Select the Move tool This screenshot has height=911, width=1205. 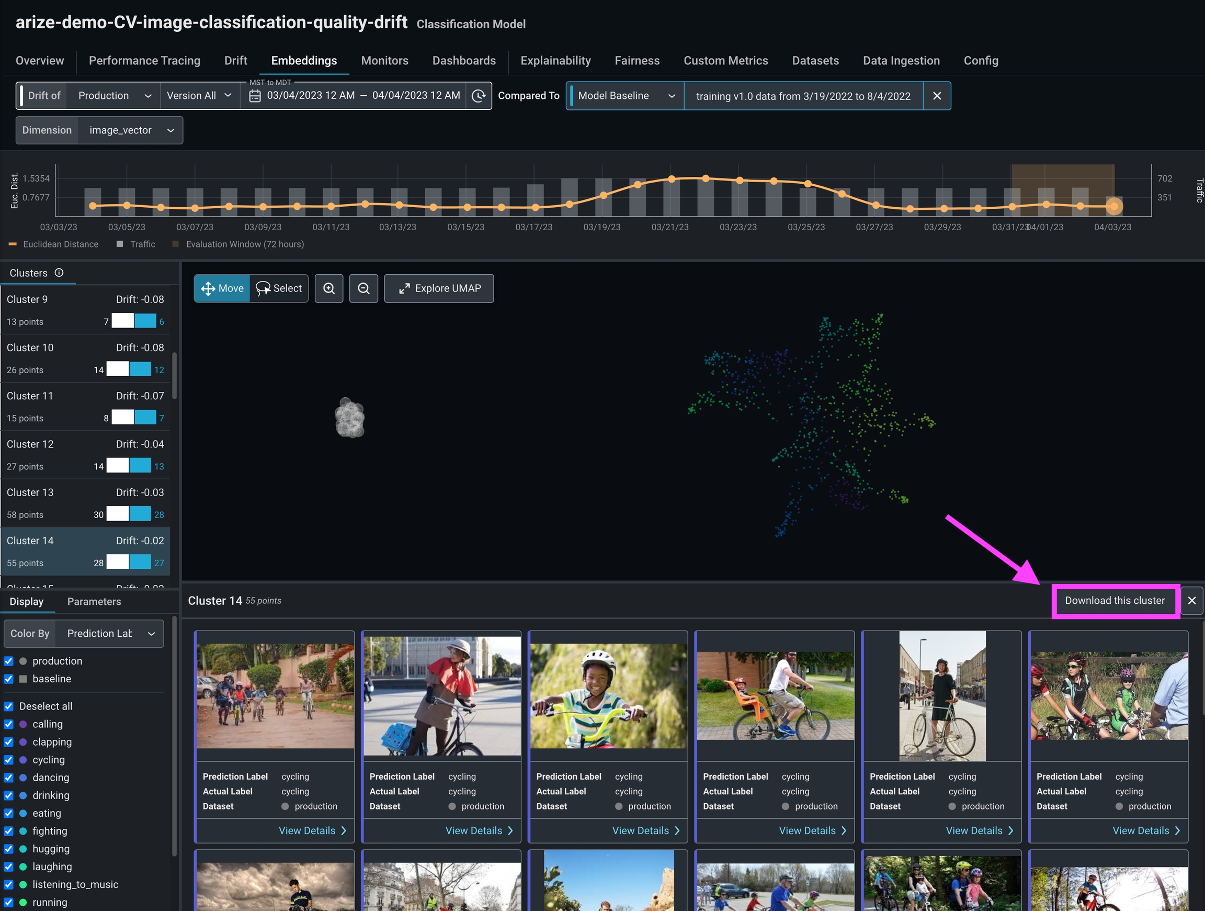222,288
